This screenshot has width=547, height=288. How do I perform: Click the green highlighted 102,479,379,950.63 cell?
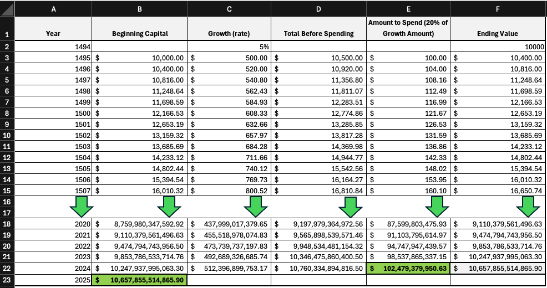[x=408, y=269]
